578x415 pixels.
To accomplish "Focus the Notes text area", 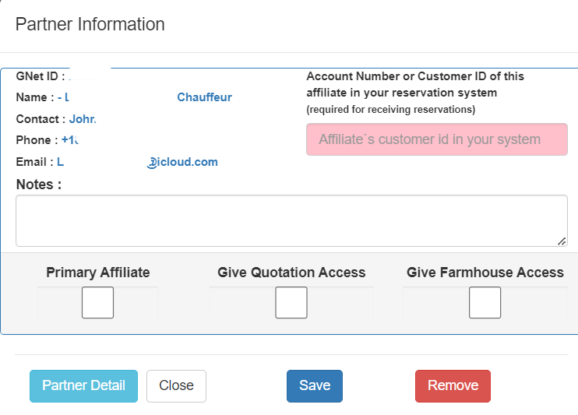I will tap(291, 220).
